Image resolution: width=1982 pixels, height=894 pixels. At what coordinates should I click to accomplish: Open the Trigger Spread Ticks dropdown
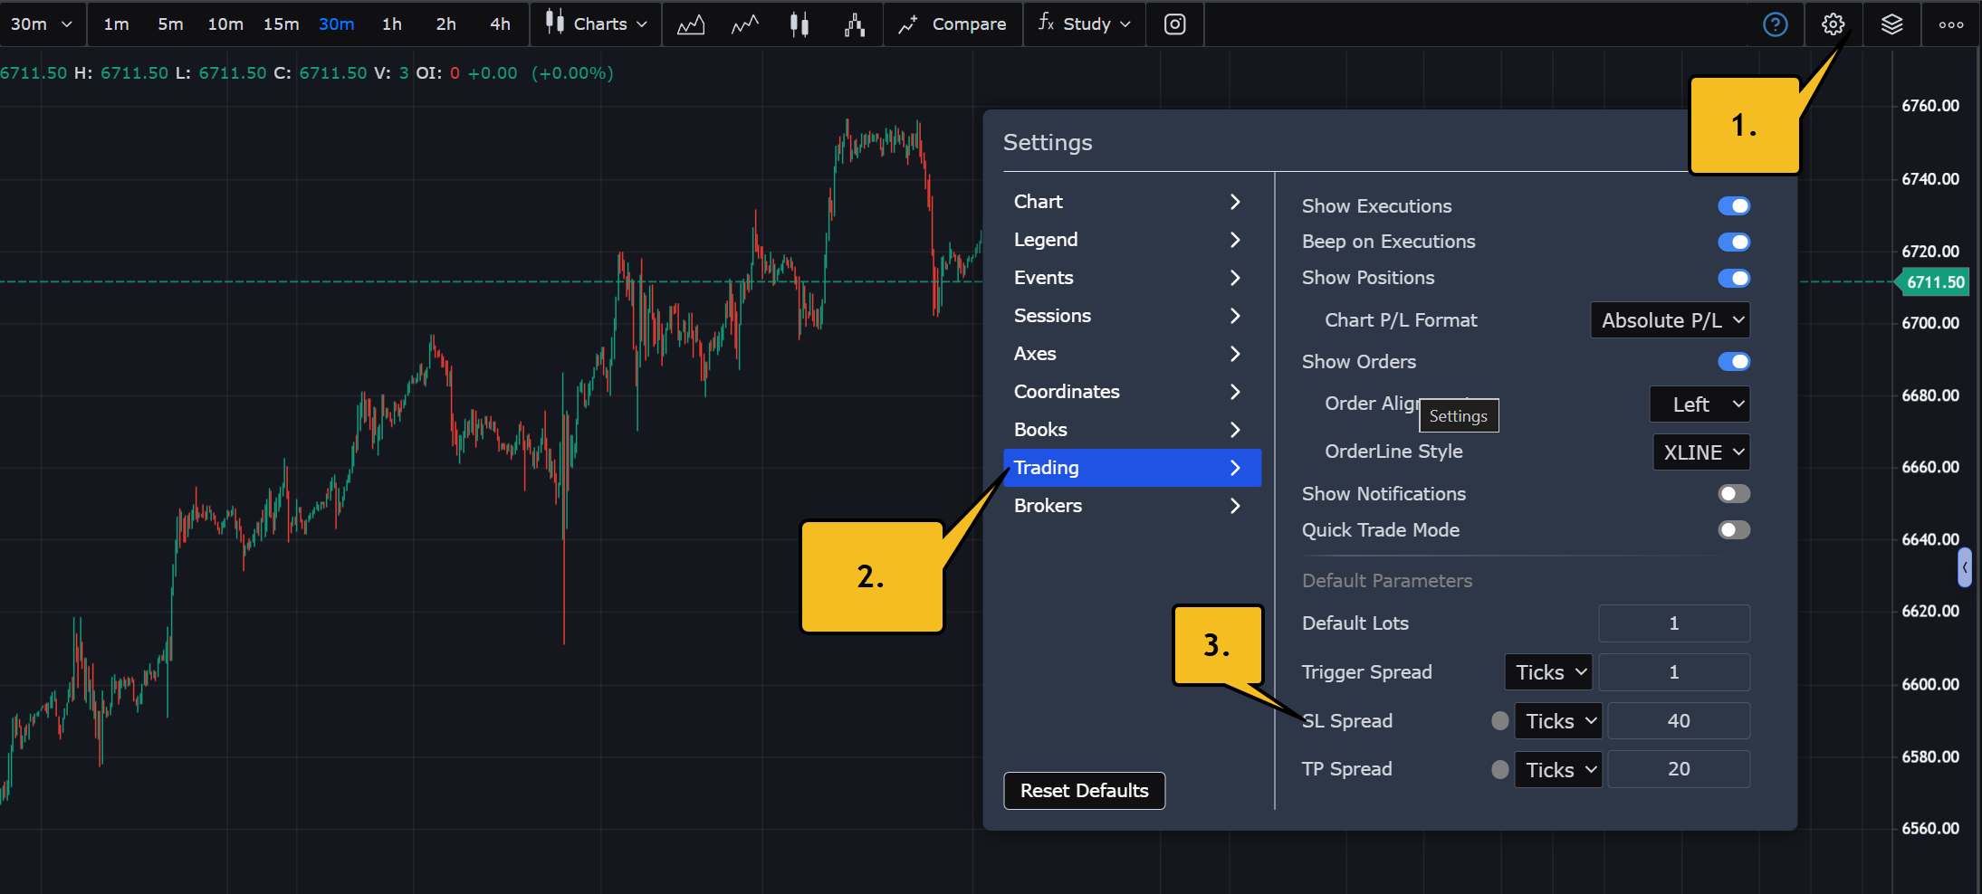pos(1548,672)
